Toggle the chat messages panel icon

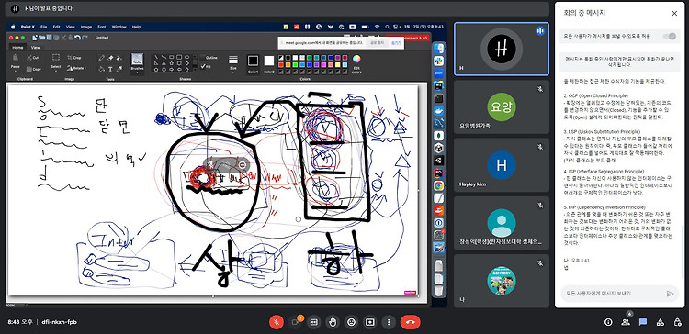point(643,322)
